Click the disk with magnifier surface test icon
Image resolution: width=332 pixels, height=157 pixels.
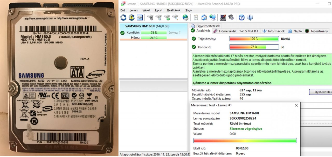(x=176, y=18)
